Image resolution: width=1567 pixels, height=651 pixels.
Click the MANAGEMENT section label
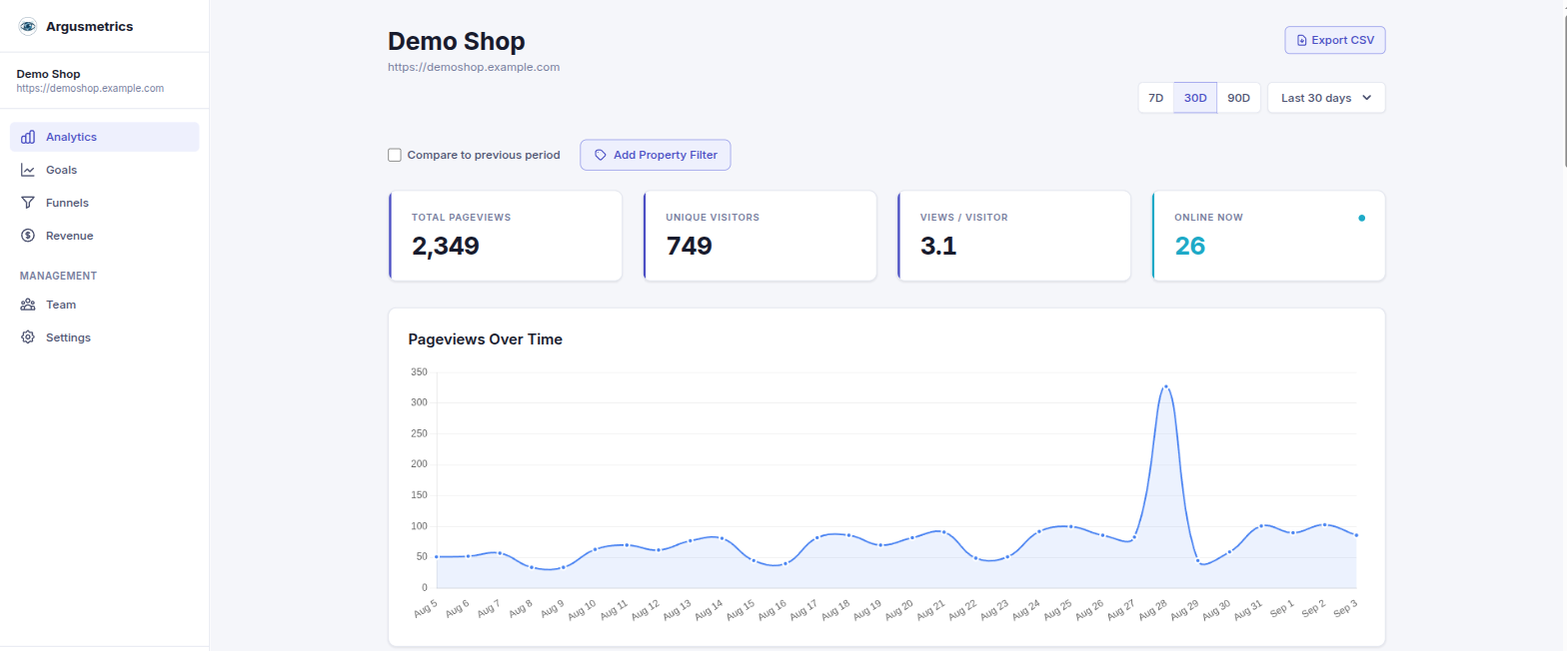(58, 276)
